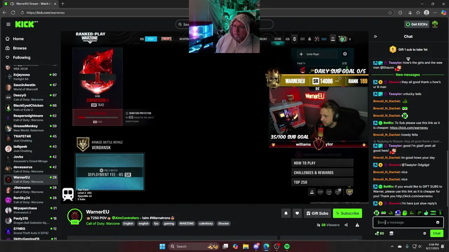449x252 pixels.
Task: Open GreaseMonkey channel in sidebar
Action: [x=31, y=128]
